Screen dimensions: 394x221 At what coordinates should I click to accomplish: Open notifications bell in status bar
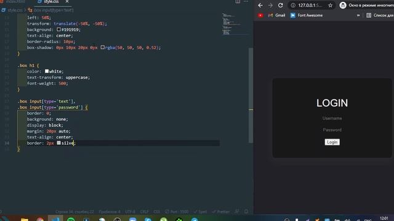pyautogui.click(x=246, y=212)
